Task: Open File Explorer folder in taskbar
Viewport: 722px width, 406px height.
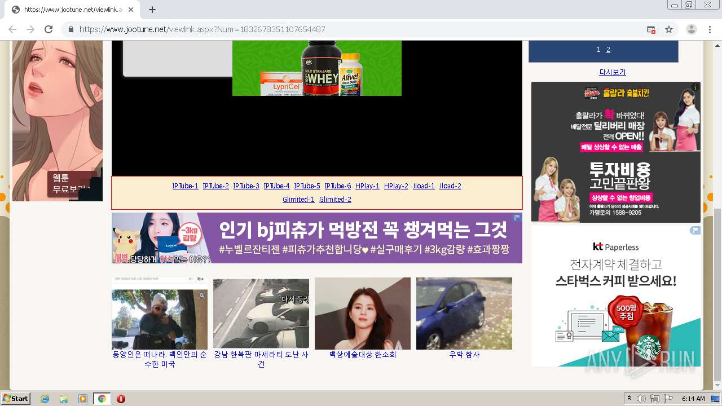Action: click(64, 399)
